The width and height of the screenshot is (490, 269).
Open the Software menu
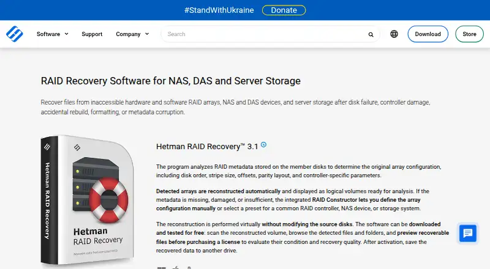click(x=48, y=34)
